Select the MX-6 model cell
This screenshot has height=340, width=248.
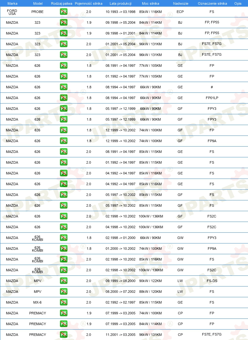[x=37, y=302]
